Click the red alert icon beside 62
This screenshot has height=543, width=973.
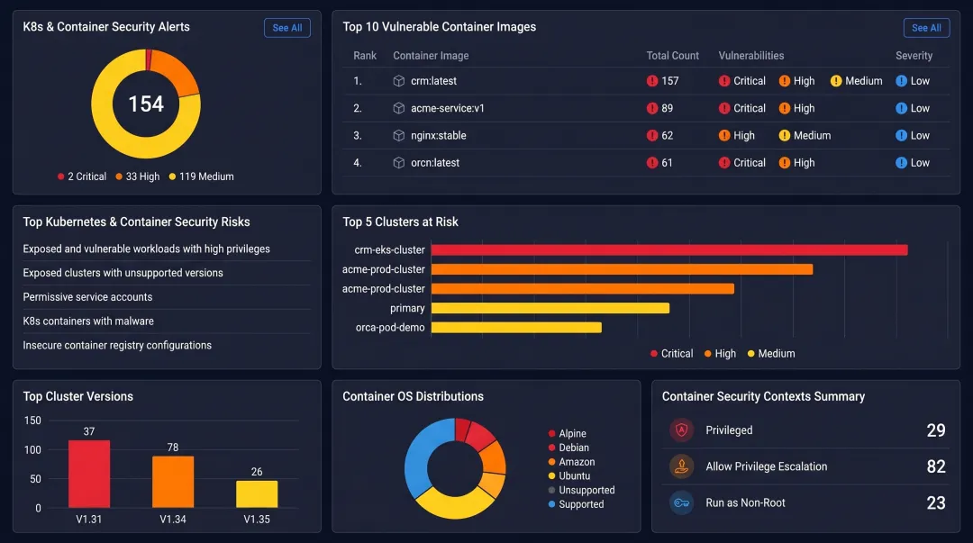point(651,136)
